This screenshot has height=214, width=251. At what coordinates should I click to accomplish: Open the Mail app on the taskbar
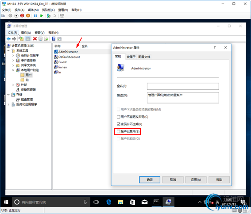(x=145, y=202)
